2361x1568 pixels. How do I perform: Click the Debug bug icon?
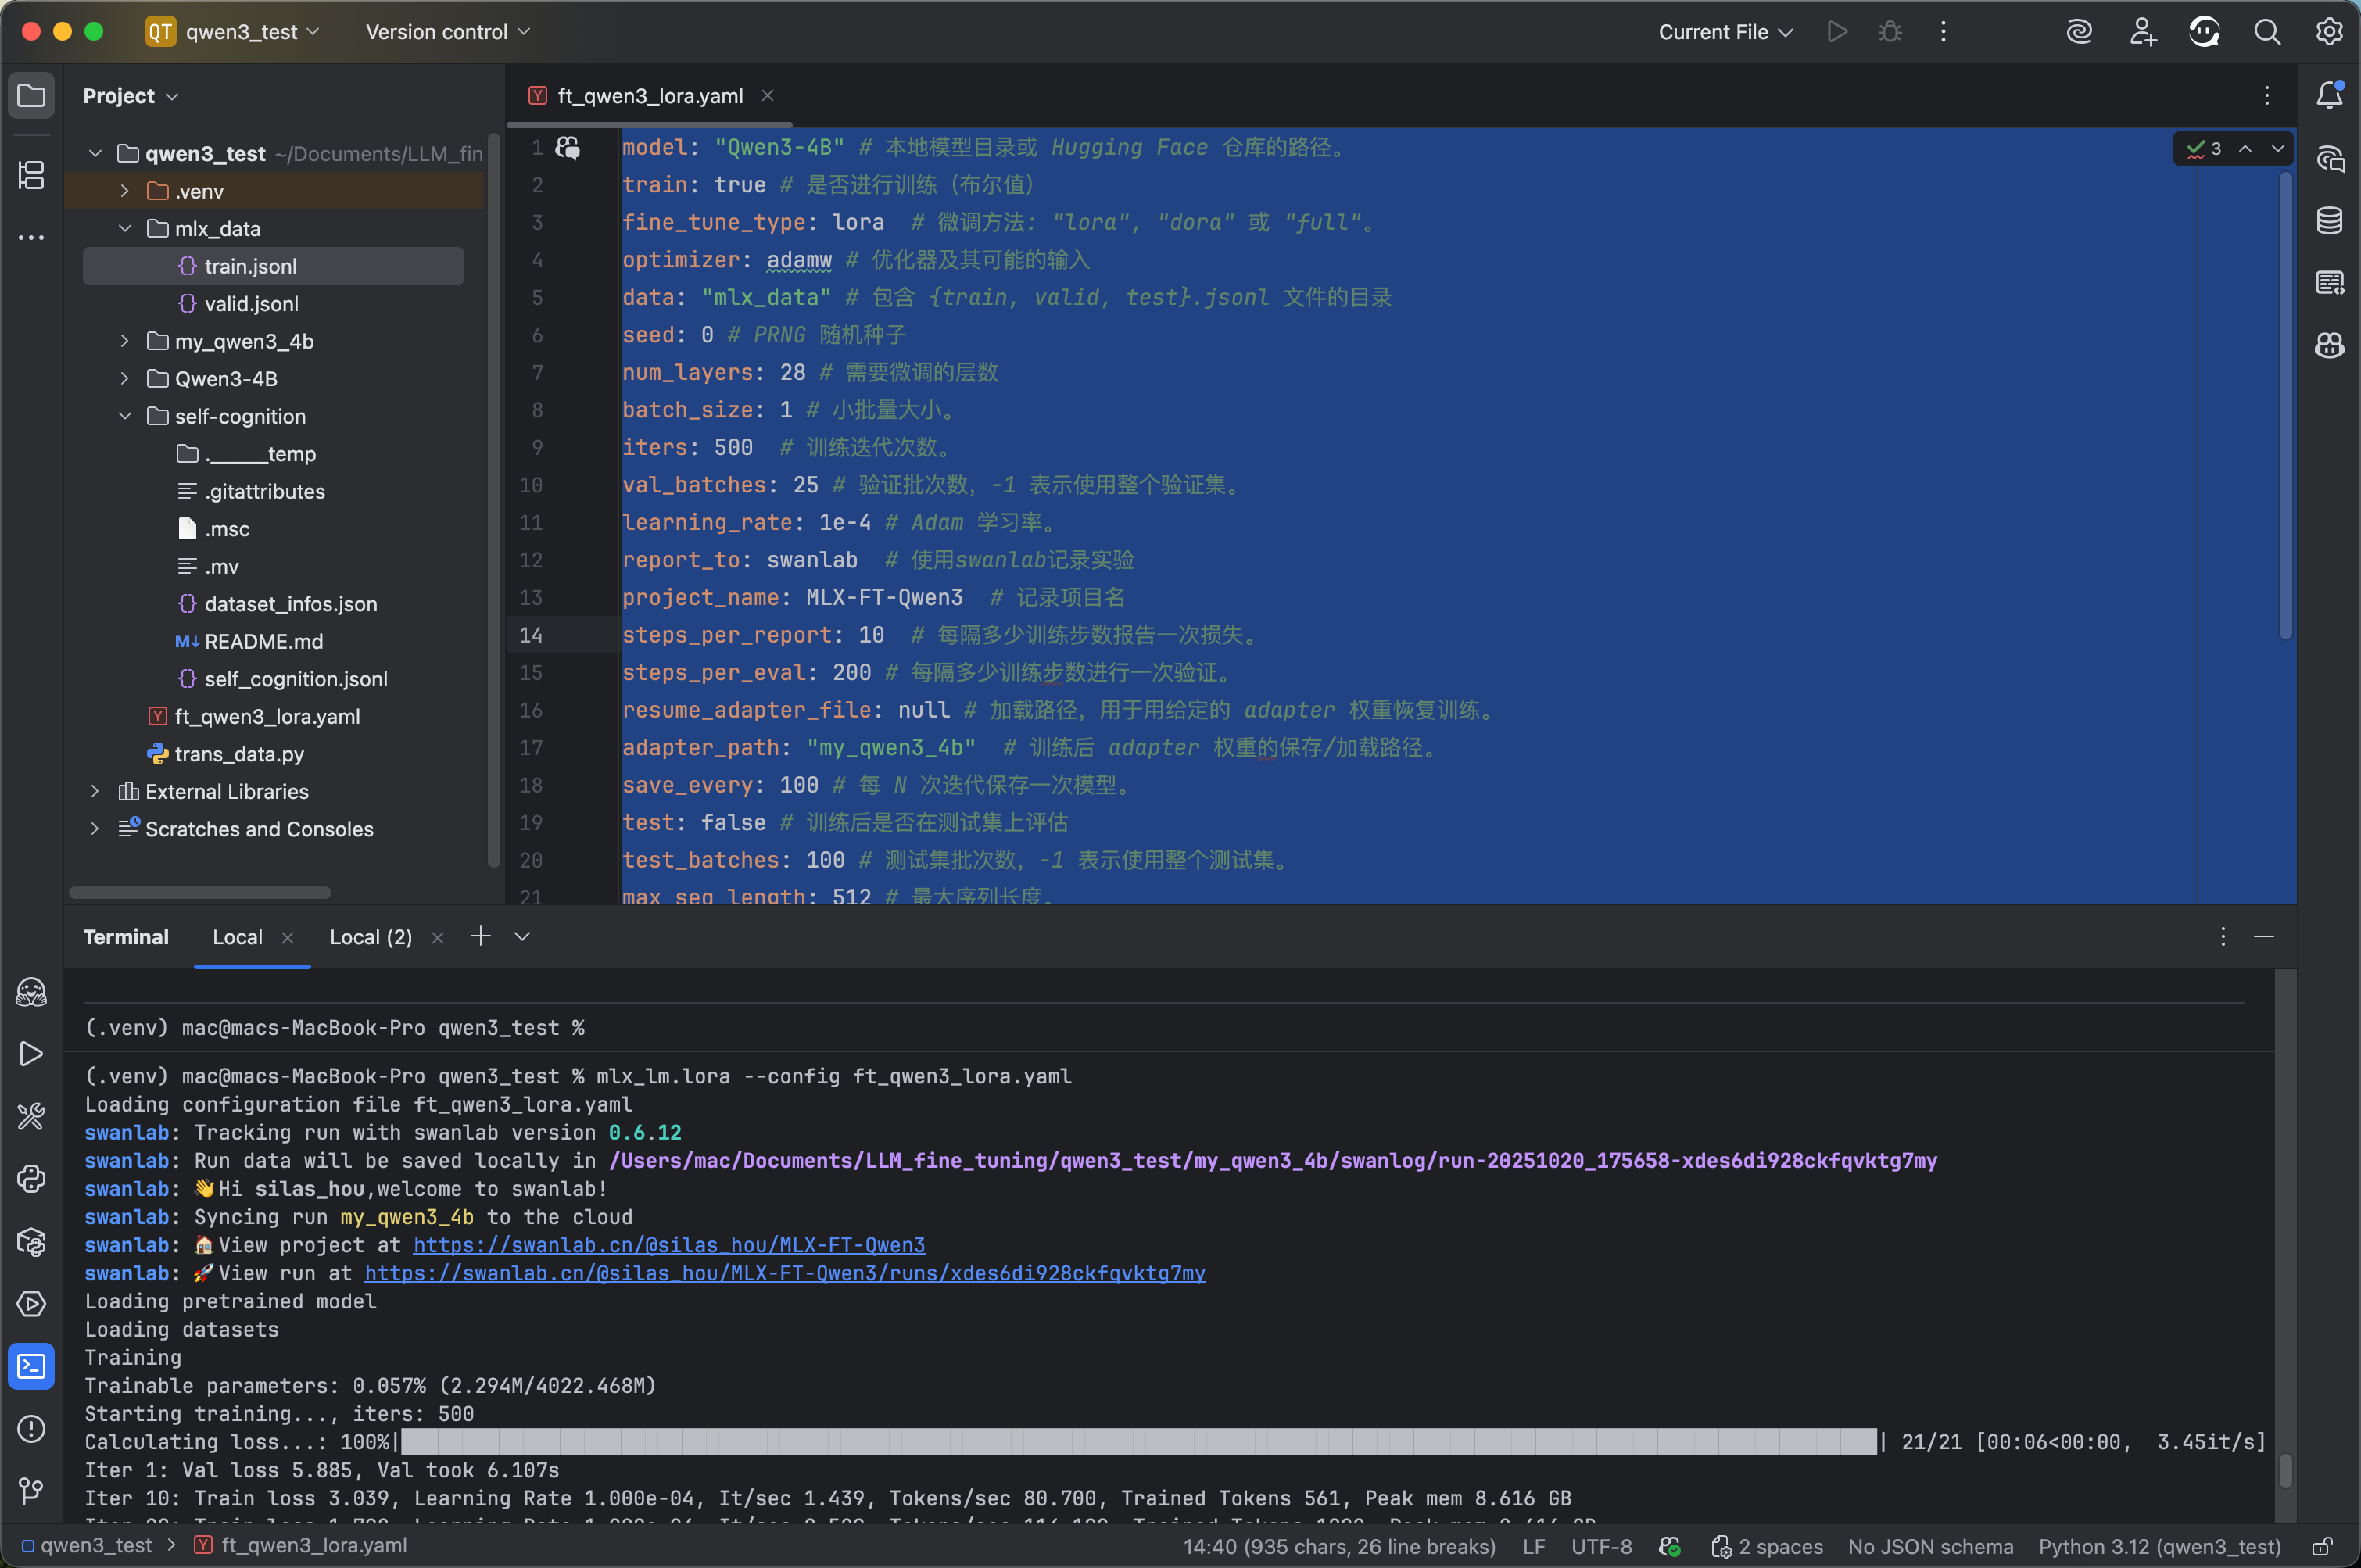tap(1889, 32)
